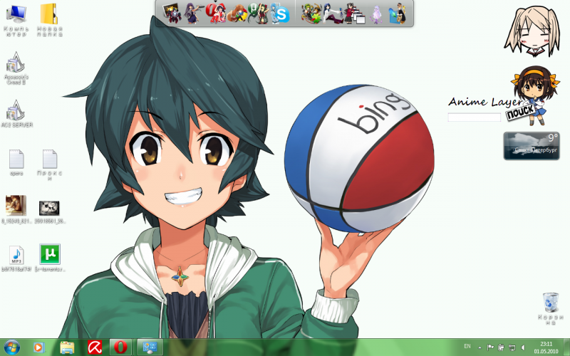Launch µTorrent from the top dock
Viewport: 570px width, 356px height.
click(258, 14)
